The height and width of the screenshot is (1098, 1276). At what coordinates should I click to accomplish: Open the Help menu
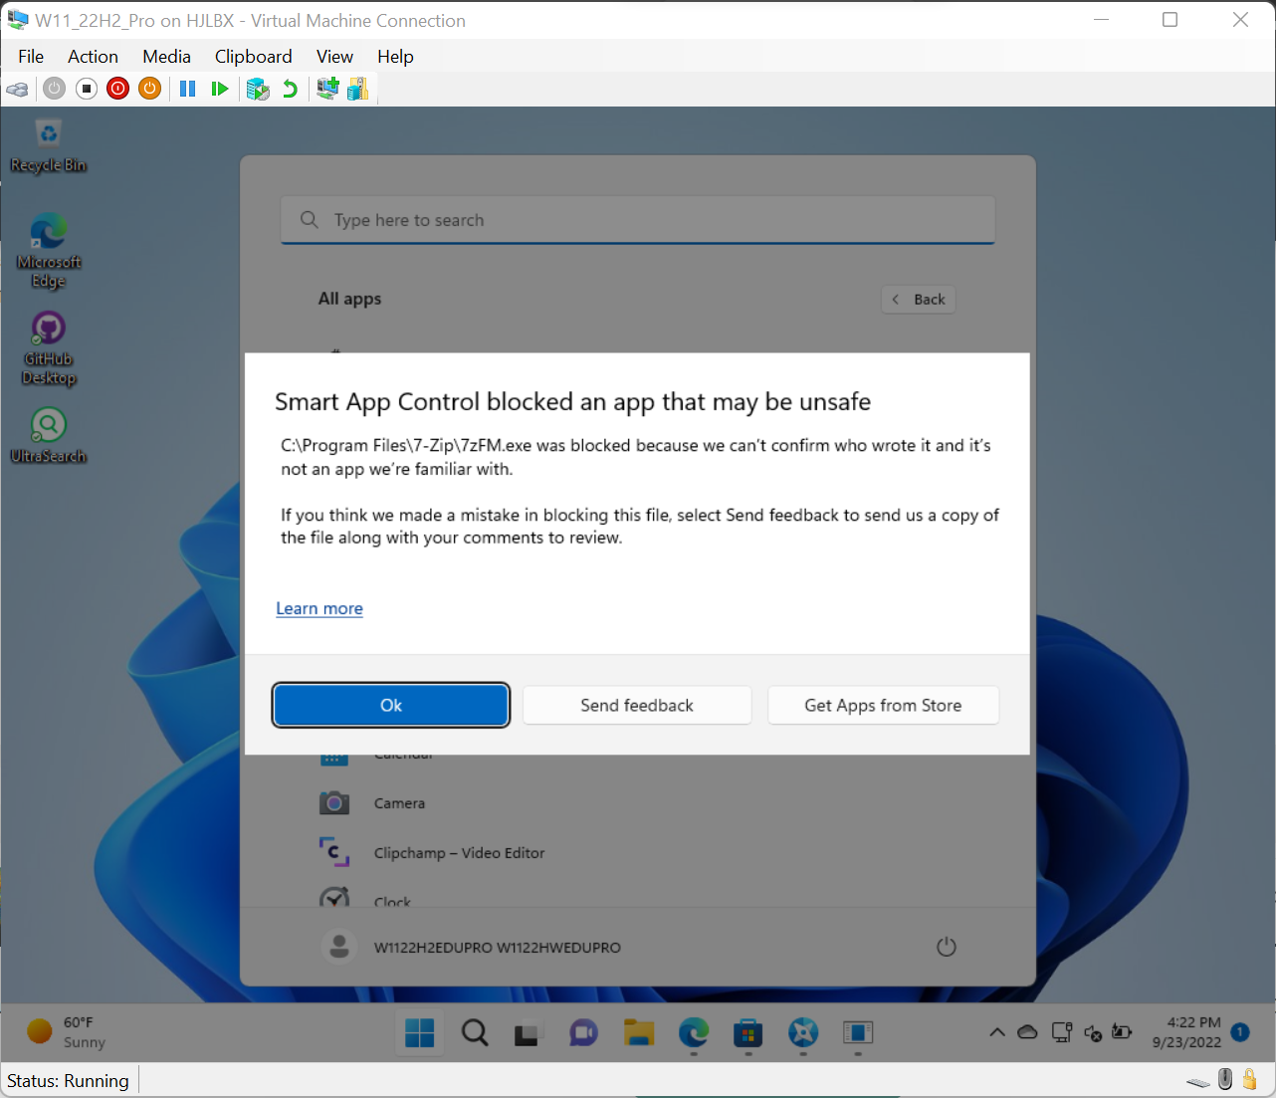[395, 57]
